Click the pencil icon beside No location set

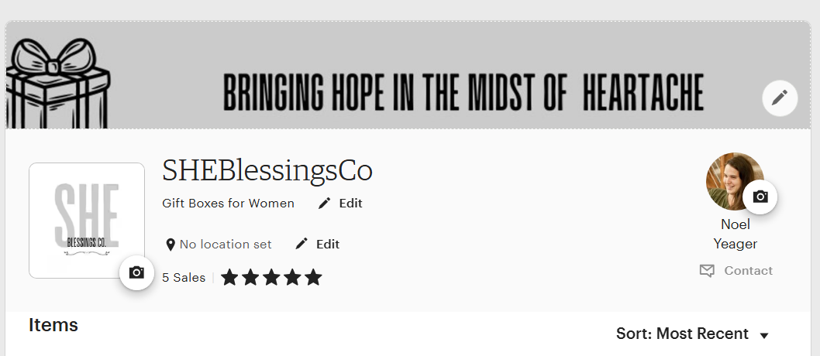(302, 244)
